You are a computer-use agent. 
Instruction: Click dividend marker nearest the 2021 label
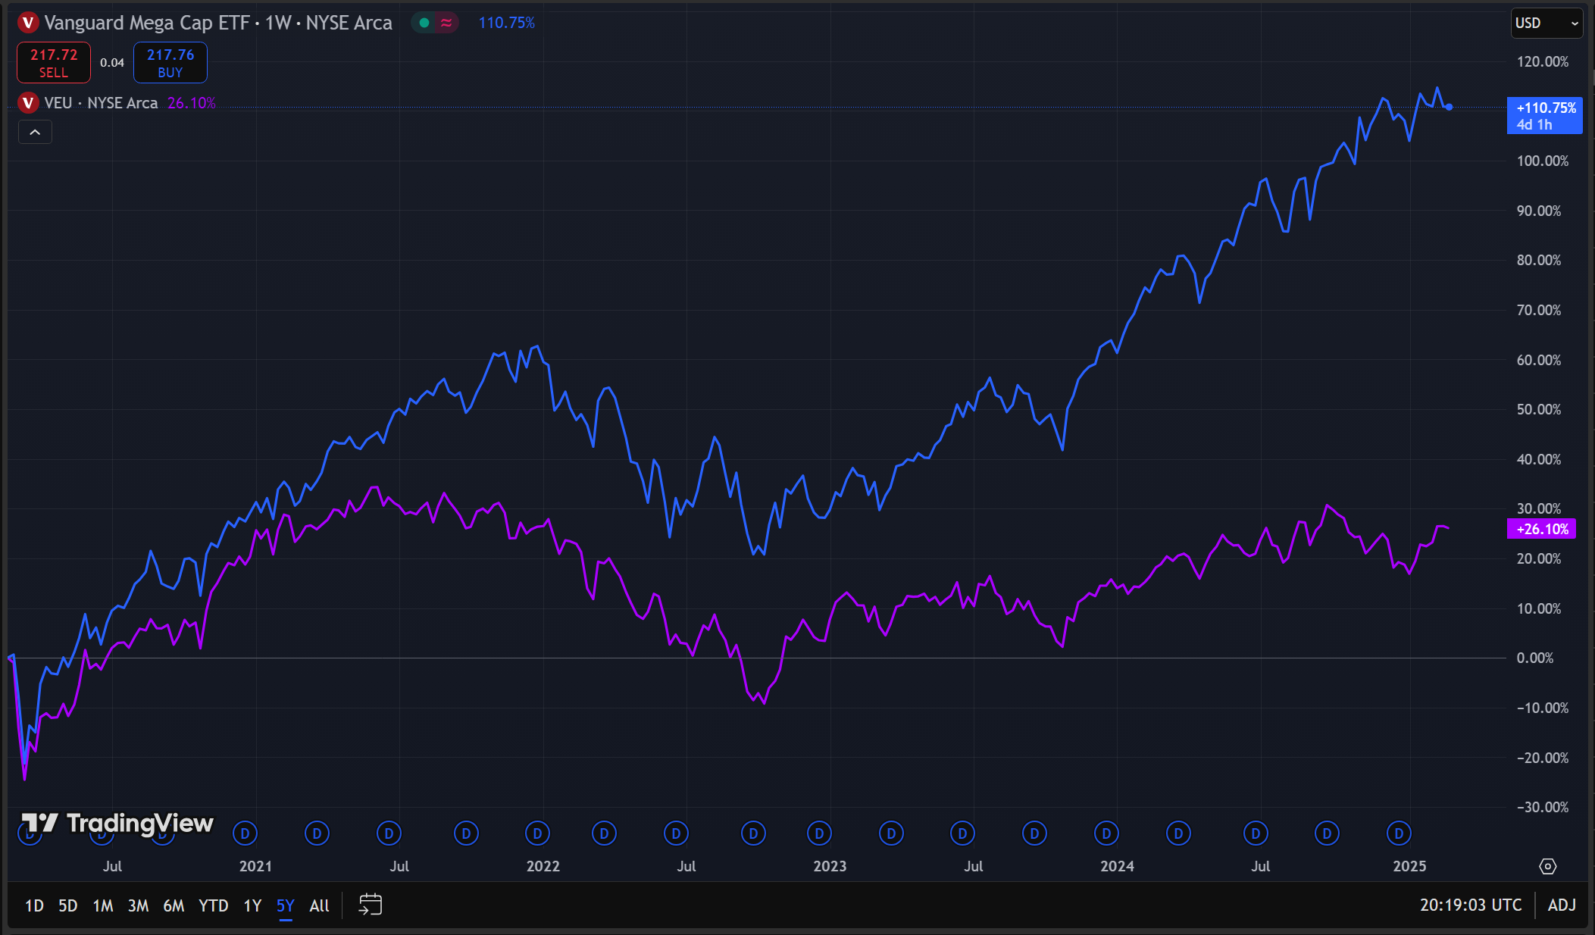pyautogui.click(x=245, y=833)
